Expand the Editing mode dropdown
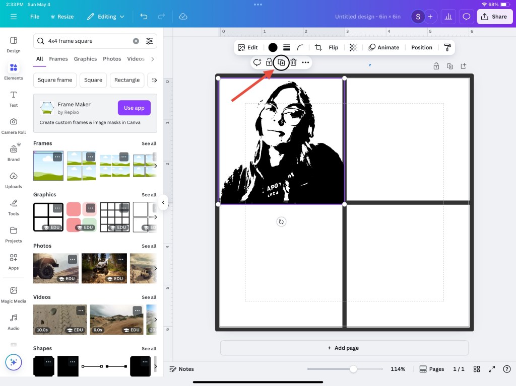 pyautogui.click(x=106, y=17)
